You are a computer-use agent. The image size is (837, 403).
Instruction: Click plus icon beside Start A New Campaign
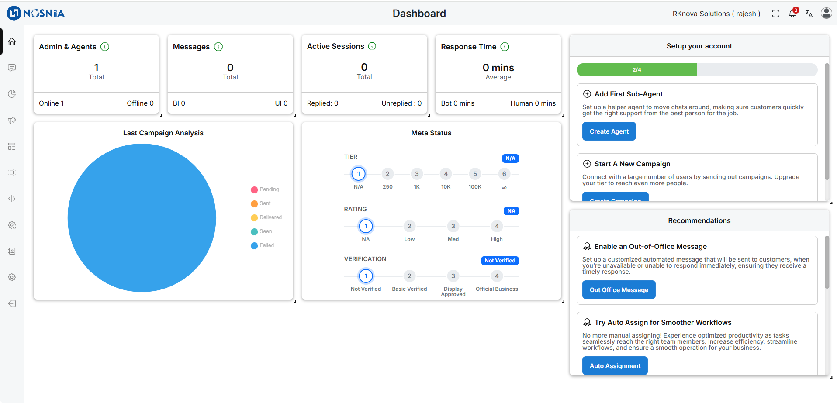pyautogui.click(x=587, y=164)
